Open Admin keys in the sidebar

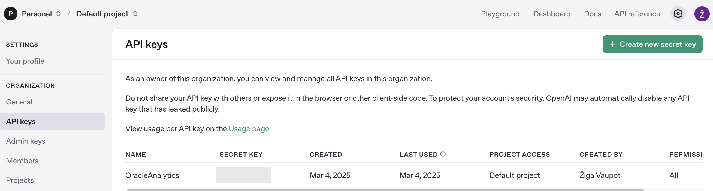26,141
